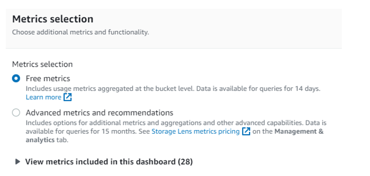The width and height of the screenshot is (370, 176).
Task: Click bold 'Management & analytics' tab reference
Action: 299,132
